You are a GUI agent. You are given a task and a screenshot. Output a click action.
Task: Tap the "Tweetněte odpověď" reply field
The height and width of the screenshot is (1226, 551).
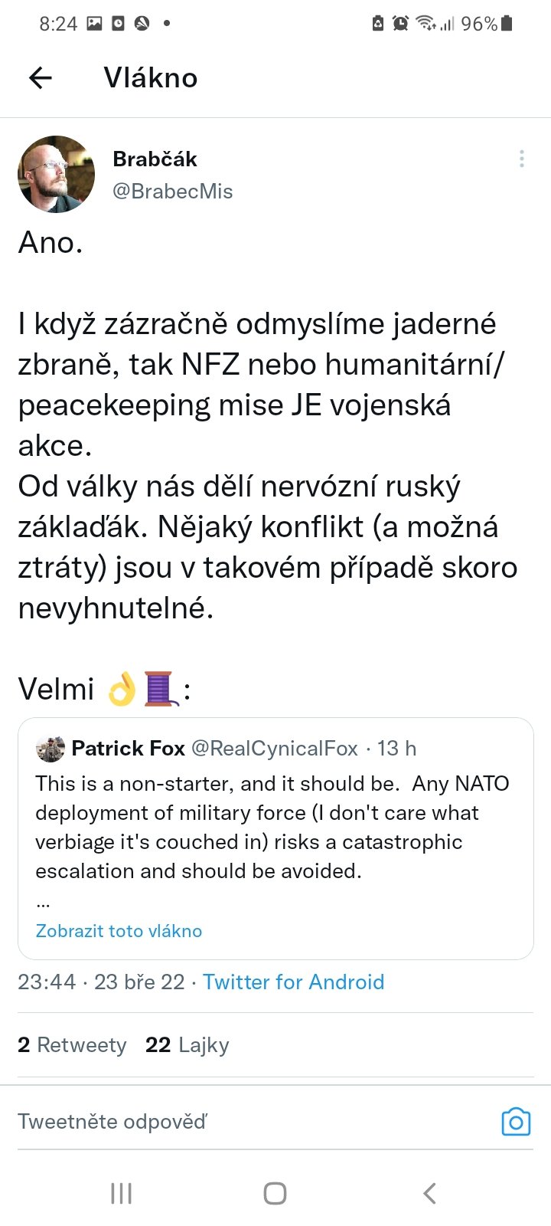(x=230, y=1122)
